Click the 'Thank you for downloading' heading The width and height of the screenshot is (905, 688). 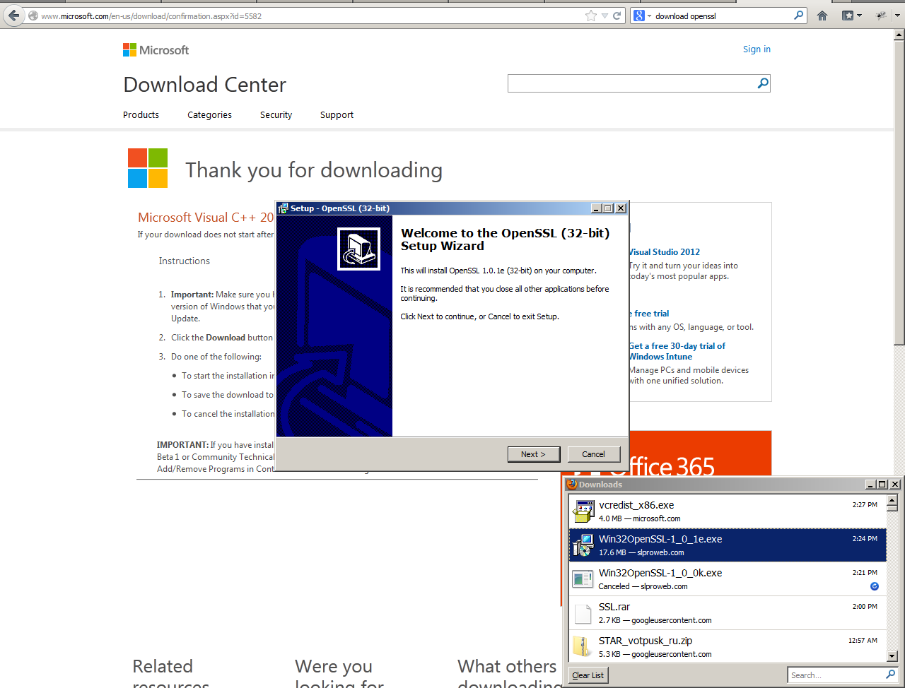314,170
